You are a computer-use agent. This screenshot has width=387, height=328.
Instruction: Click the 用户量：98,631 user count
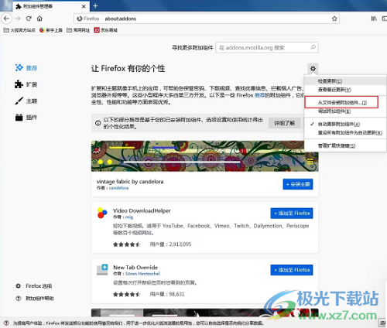167,294
